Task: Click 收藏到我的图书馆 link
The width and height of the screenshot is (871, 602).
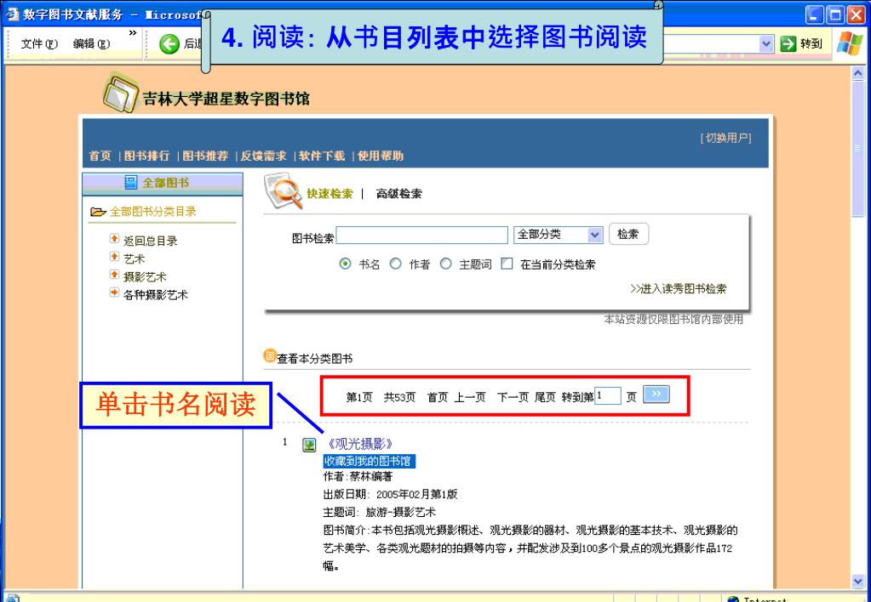Action: (367, 461)
